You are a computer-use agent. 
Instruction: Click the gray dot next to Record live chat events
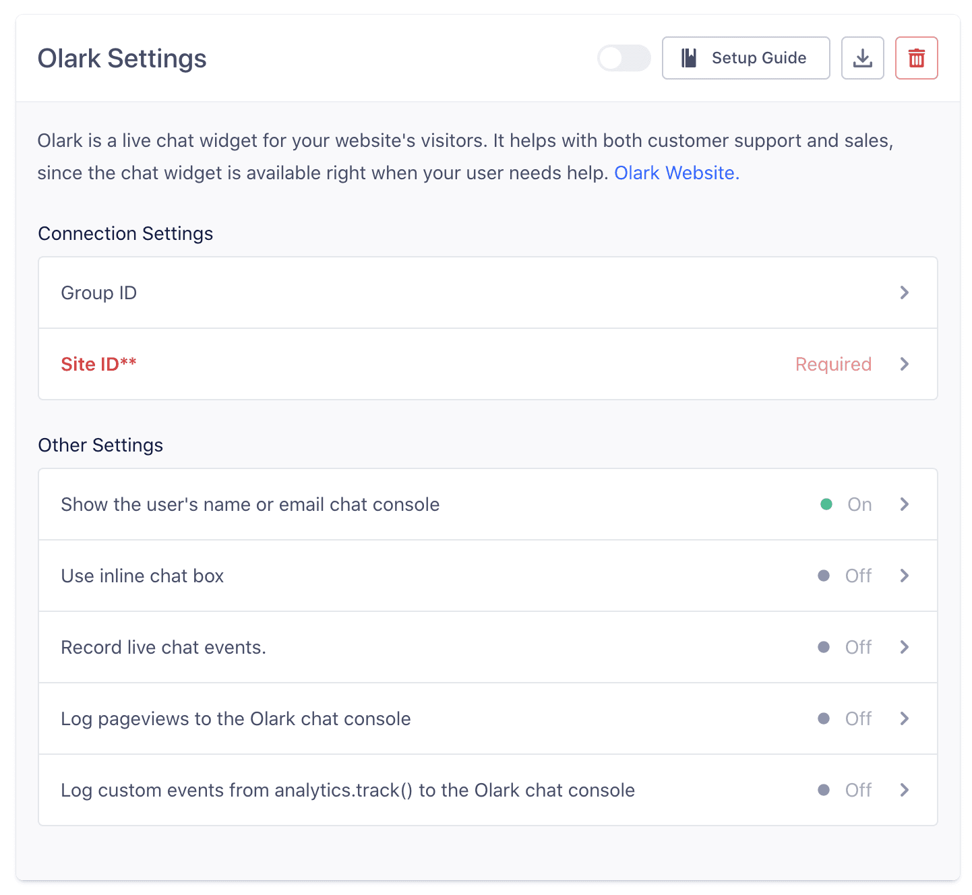coord(824,647)
